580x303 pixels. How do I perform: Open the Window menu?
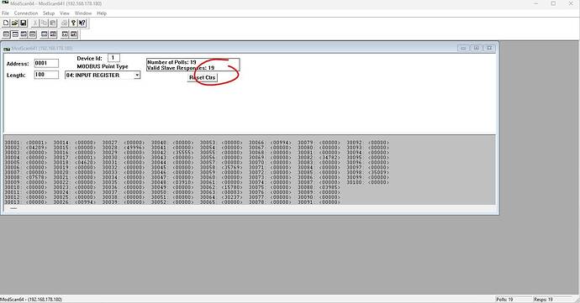pyautogui.click(x=83, y=13)
